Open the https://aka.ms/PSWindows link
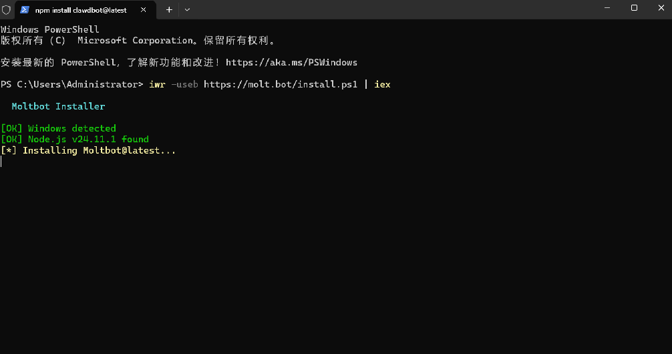The width and height of the screenshot is (672, 354). [x=291, y=63]
